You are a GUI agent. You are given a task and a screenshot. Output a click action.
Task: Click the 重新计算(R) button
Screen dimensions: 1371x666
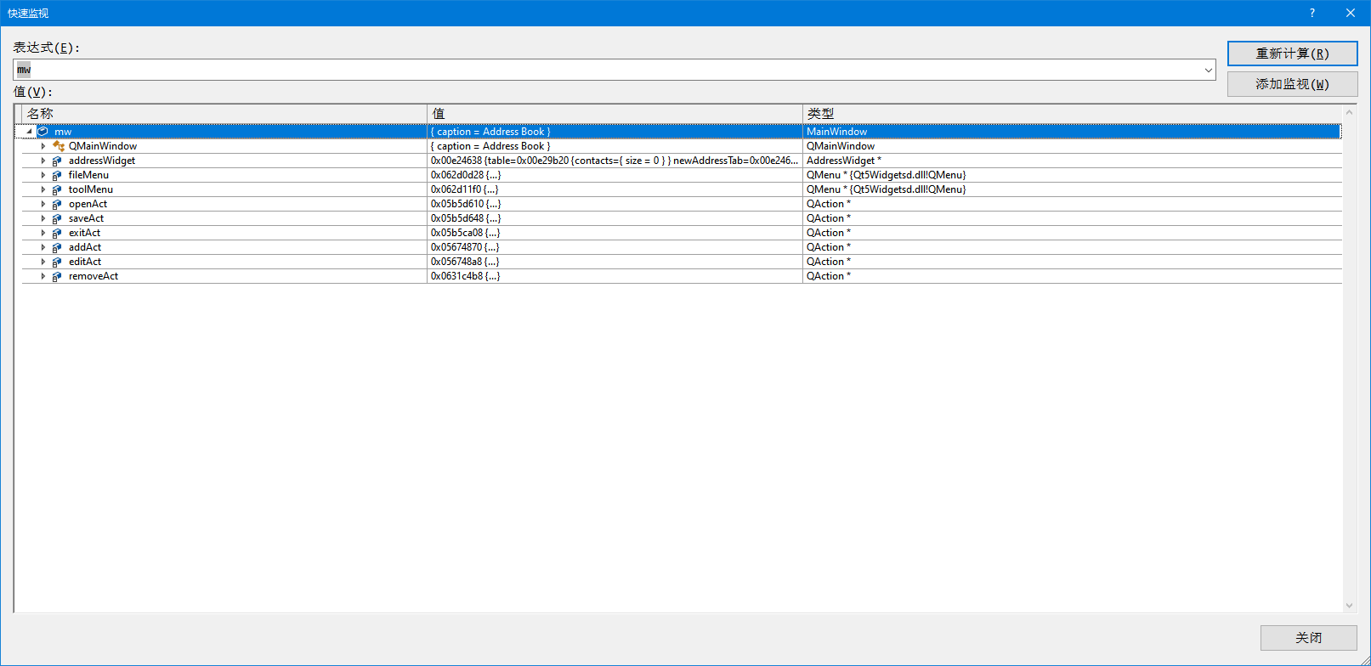1292,54
